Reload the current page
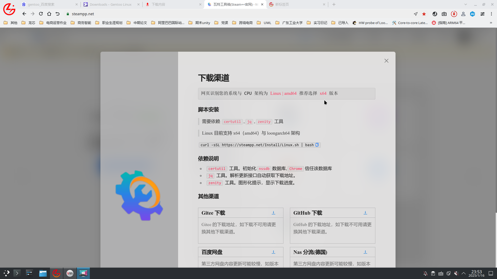This screenshot has height=279, width=497. tap(41, 14)
